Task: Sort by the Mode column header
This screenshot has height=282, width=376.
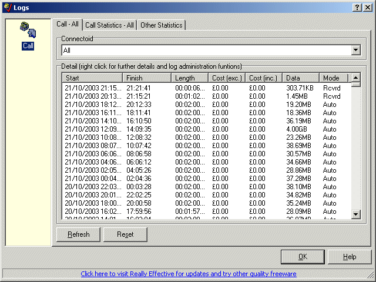Action: tap(334, 78)
